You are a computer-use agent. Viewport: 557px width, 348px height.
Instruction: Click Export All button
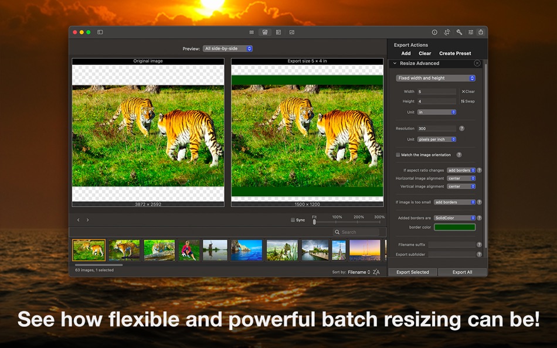(x=462, y=272)
